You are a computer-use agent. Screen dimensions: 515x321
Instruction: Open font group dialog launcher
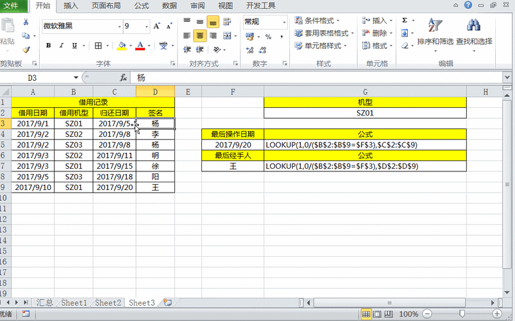[173, 64]
